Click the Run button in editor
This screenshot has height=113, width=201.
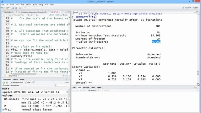[x=52, y=15]
